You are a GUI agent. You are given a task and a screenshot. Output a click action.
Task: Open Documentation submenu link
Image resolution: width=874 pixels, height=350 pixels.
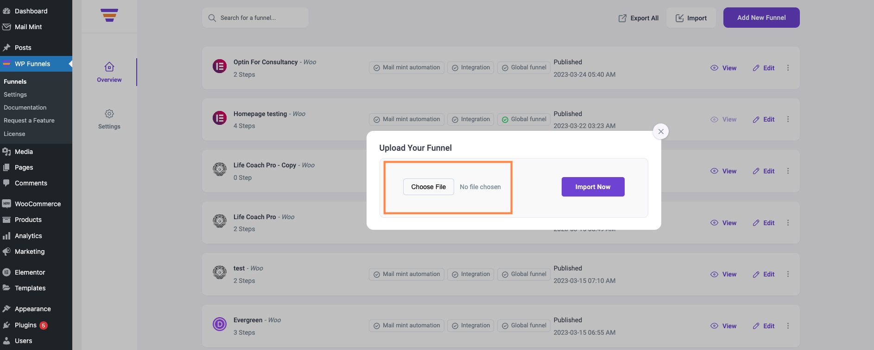point(25,107)
